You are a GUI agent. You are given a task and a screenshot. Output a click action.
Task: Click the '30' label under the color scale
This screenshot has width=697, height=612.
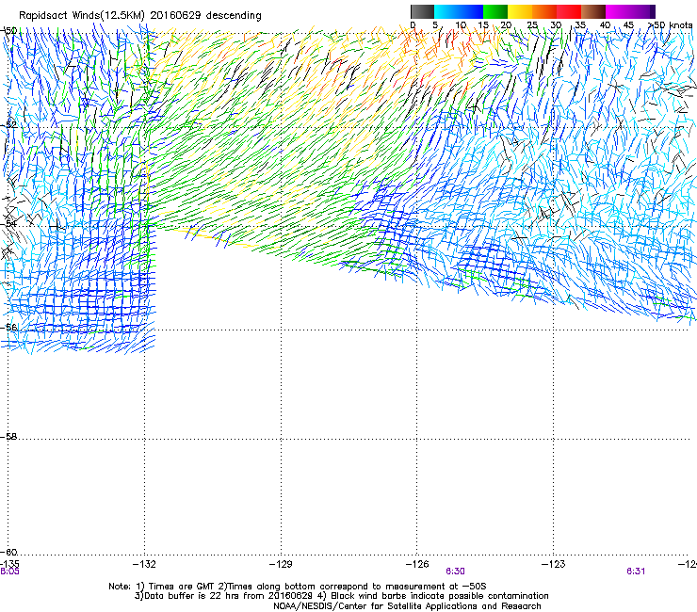556,25
